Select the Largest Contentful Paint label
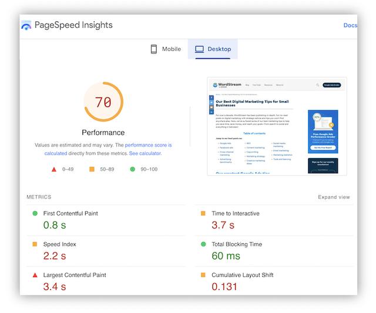 [75, 275]
